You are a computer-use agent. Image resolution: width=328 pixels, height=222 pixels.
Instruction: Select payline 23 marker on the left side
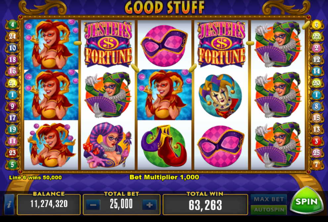tap(12, 153)
